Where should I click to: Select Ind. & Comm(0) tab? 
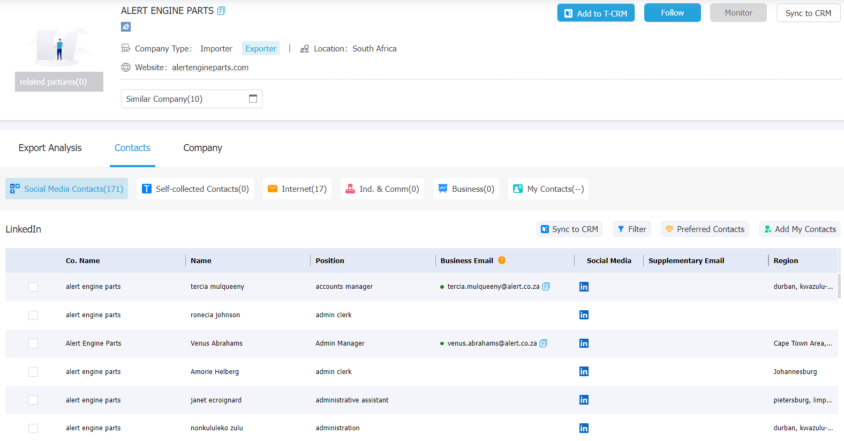point(382,189)
